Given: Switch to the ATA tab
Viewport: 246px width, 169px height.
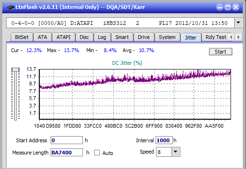Looking at the screenshot, I should click(x=42, y=37).
